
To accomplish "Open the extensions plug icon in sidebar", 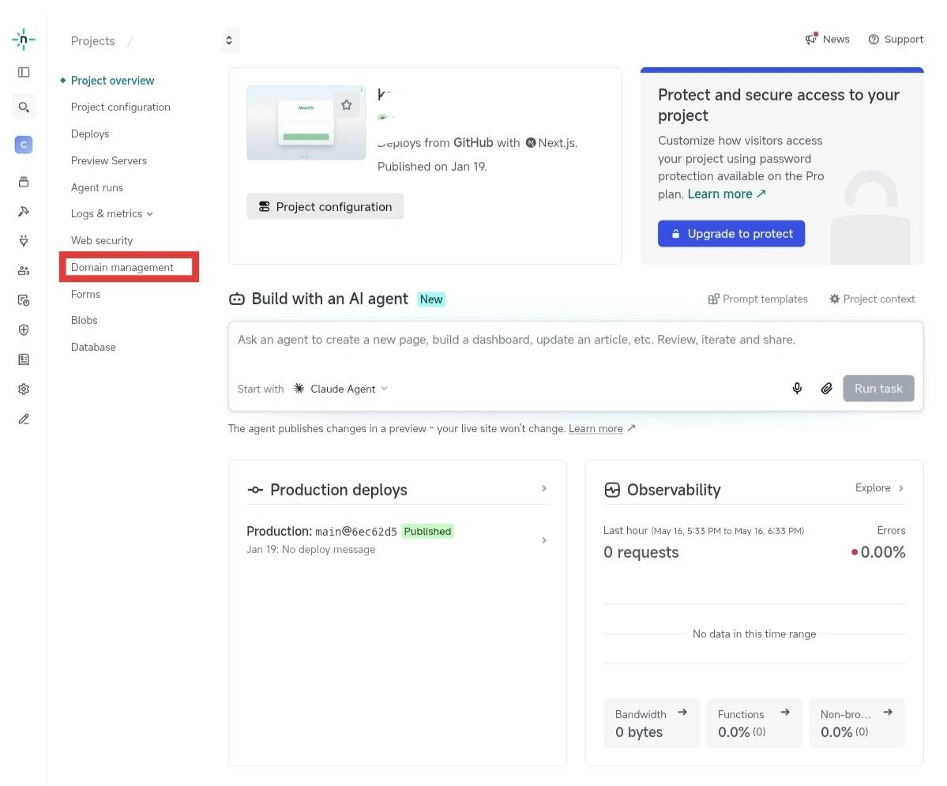I will [24, 241].
